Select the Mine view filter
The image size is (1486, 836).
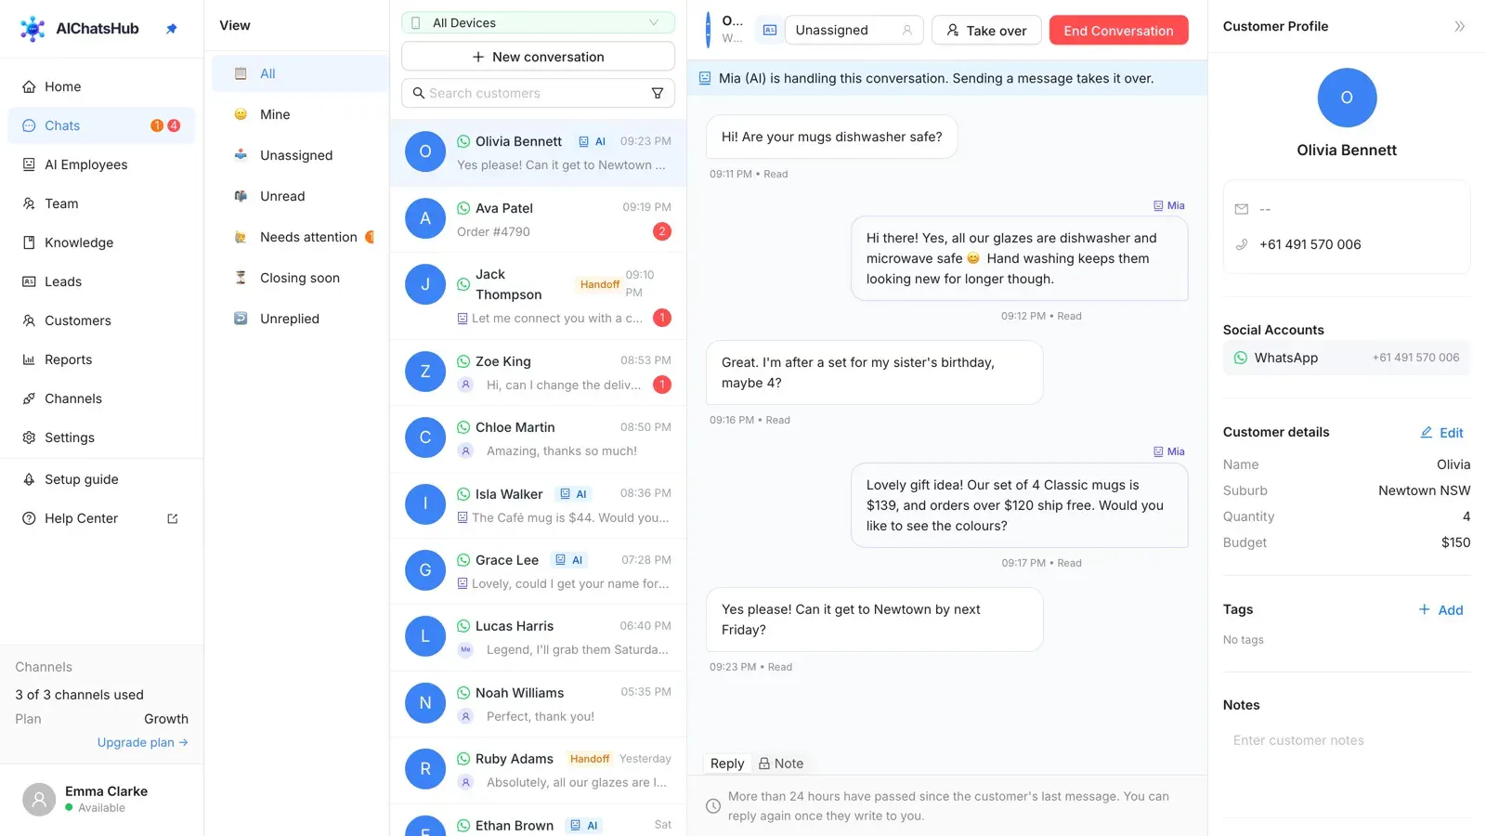coord(300,114)
